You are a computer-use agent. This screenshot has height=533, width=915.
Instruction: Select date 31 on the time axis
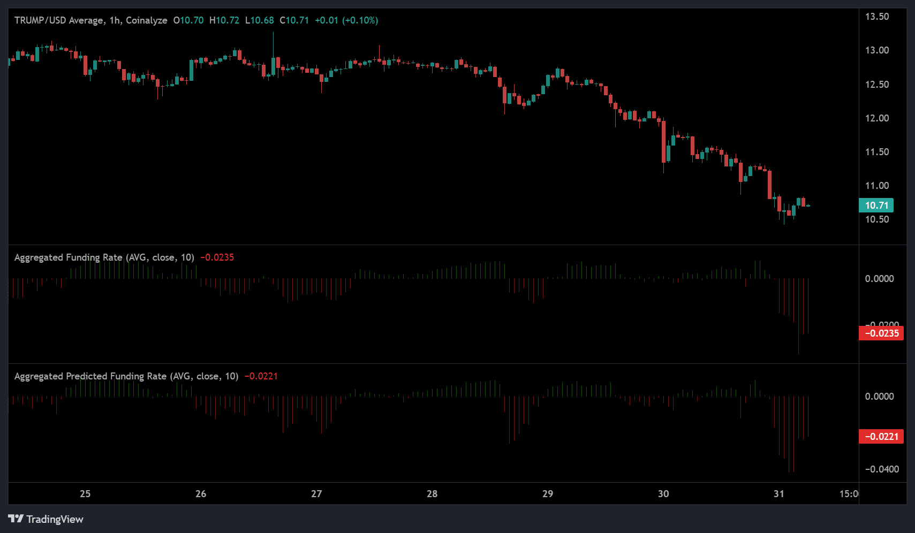coord(779,493)
